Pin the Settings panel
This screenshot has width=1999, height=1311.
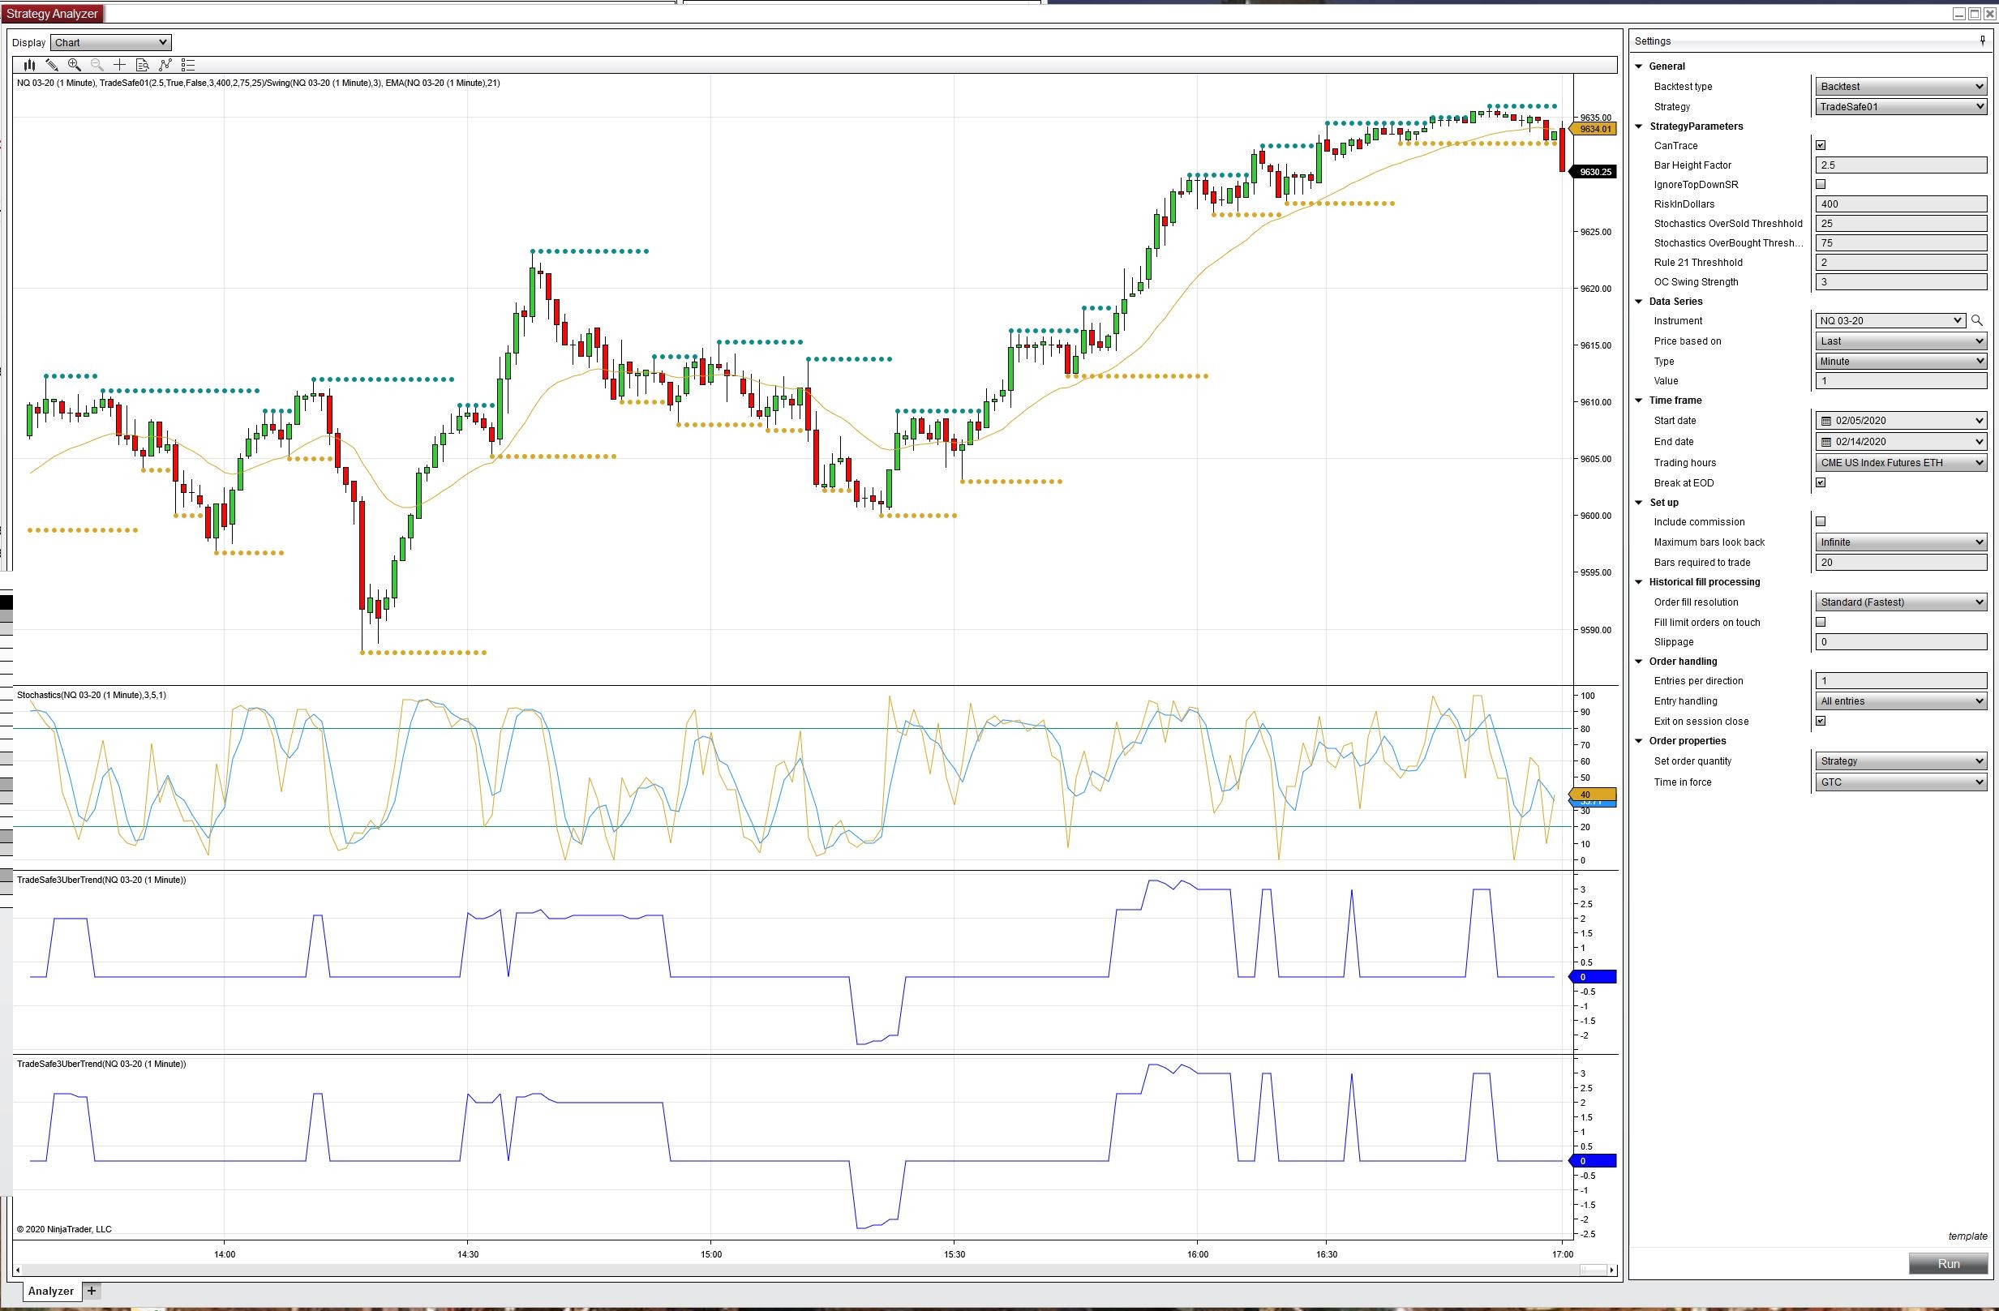pyautogui.click(x=1982, y=41)
